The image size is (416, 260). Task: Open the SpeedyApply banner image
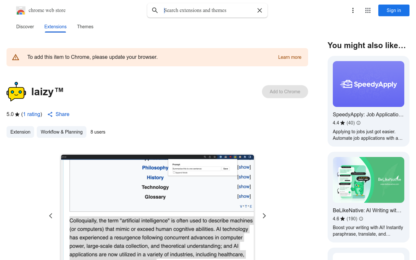tap(369, 84)
